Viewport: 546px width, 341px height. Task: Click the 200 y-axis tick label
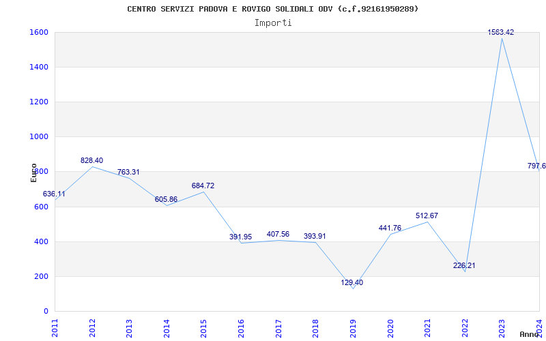tap(40, 276)
